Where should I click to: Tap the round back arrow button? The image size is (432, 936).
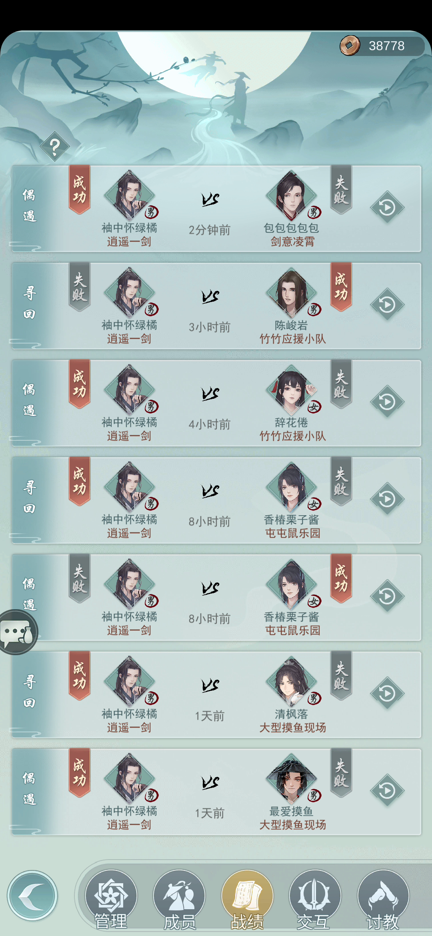pos(32,896)
